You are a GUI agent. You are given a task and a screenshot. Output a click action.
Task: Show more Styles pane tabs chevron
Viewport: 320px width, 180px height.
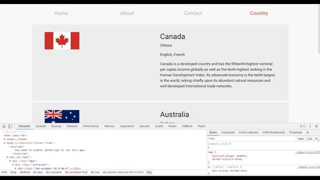pyautogui.click(x=307, y=132)
